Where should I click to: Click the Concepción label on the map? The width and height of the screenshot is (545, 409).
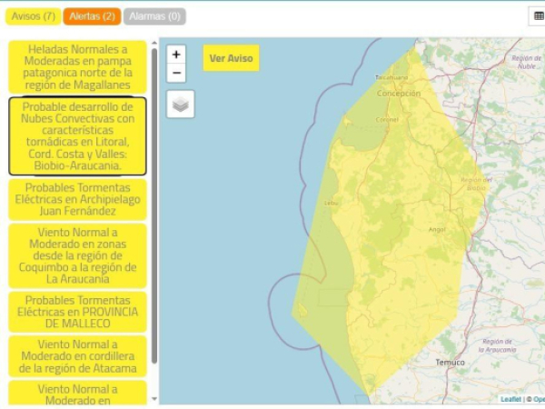click(398, 93)
